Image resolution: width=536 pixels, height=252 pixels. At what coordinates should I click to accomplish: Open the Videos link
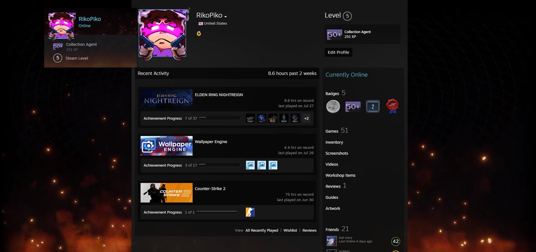[332, 164]
